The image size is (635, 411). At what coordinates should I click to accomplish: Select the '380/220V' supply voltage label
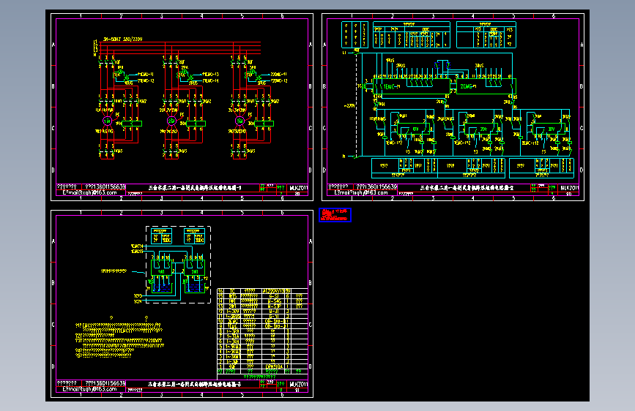pos(133,39)
